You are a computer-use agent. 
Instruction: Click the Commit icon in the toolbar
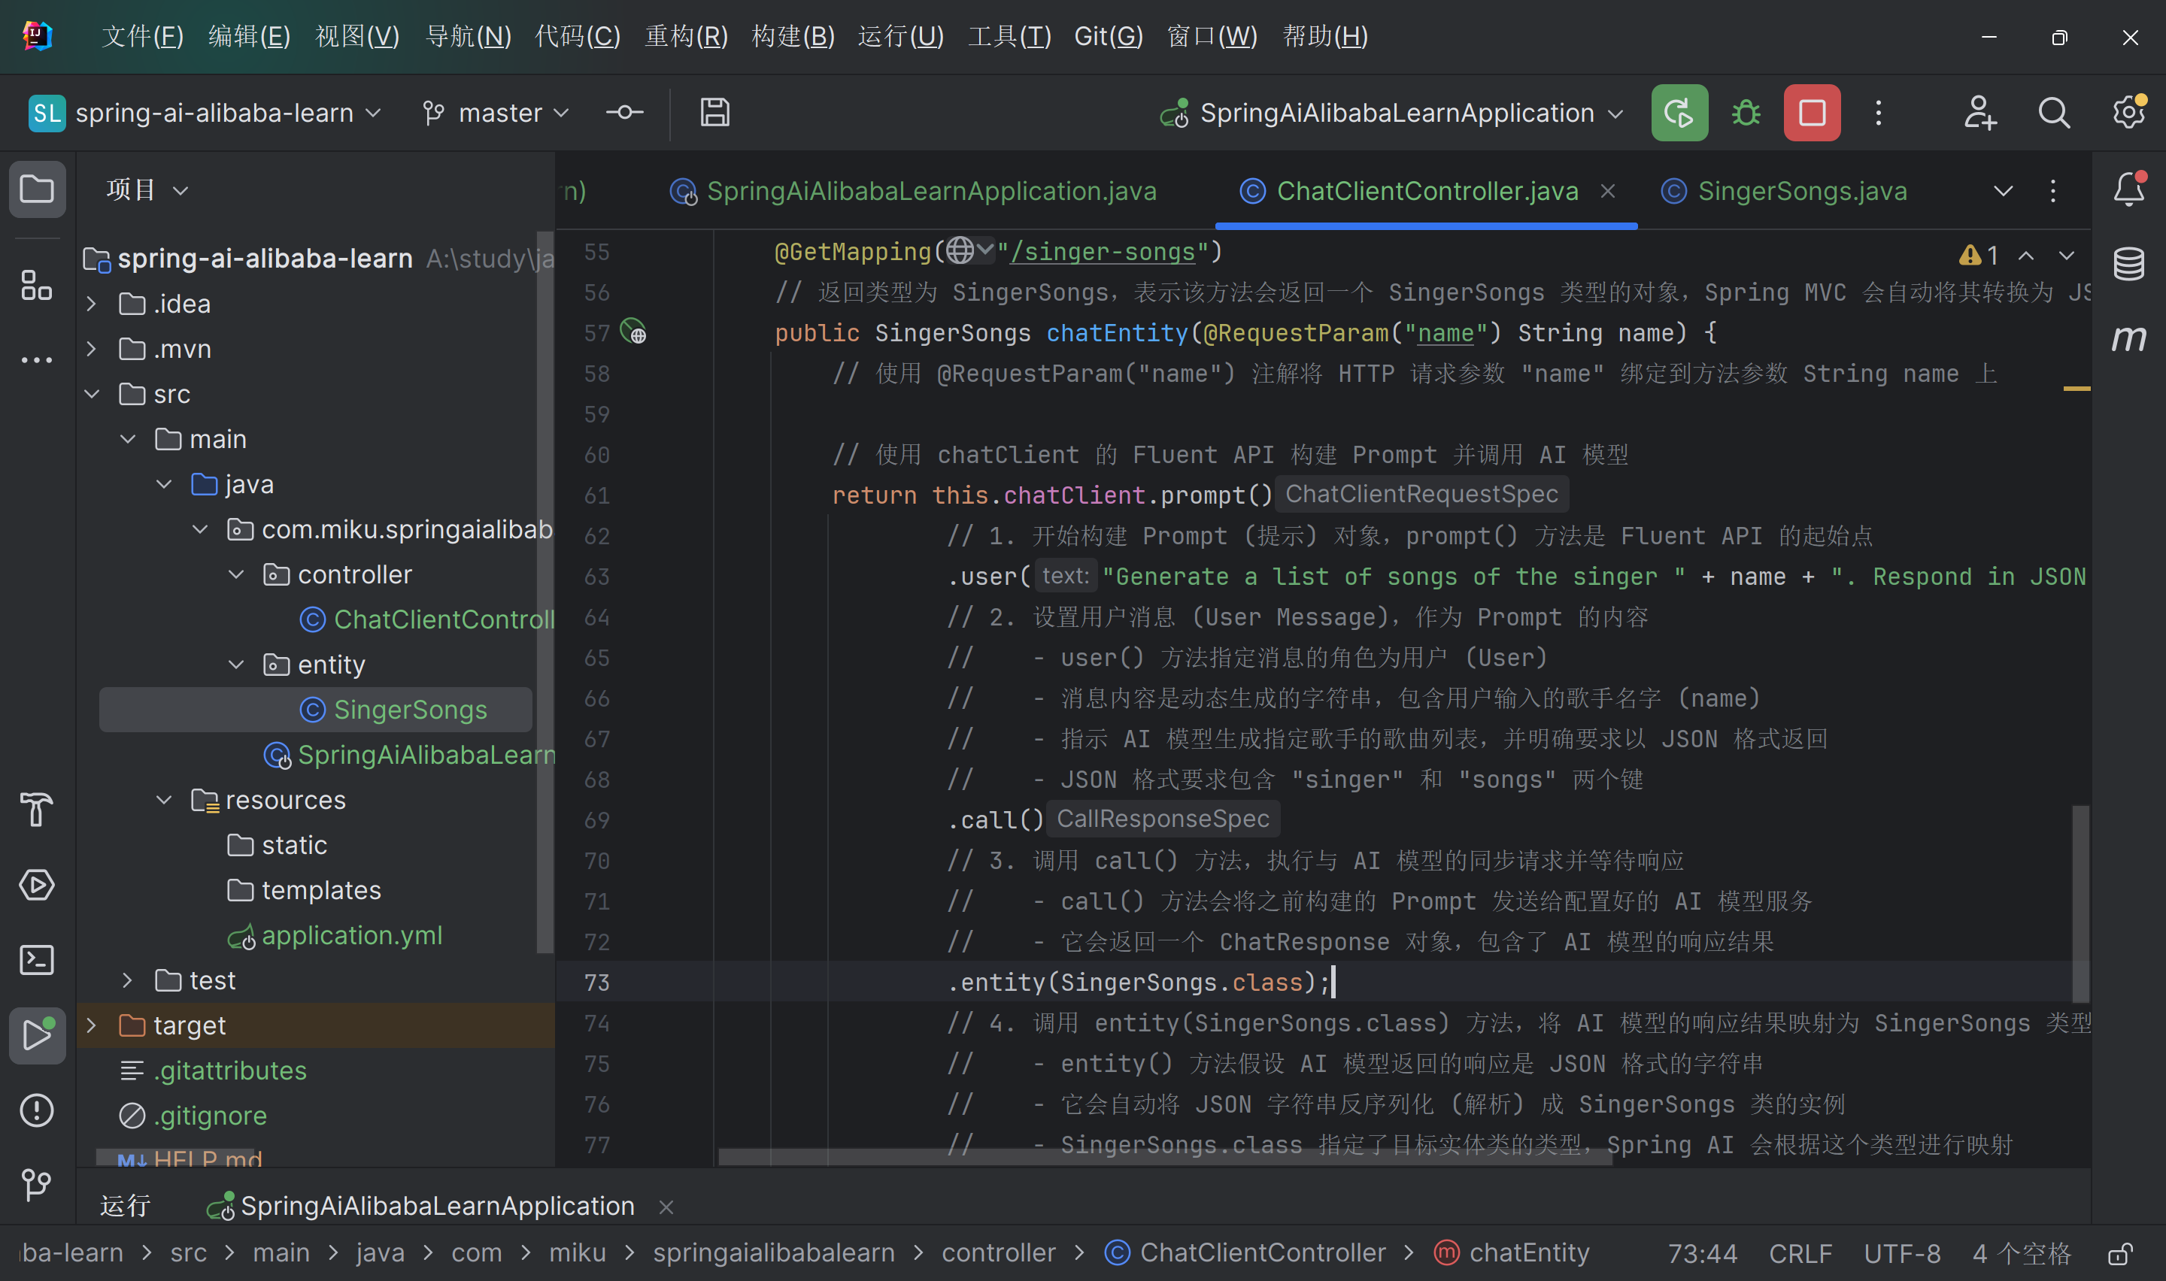pos(624,112)
